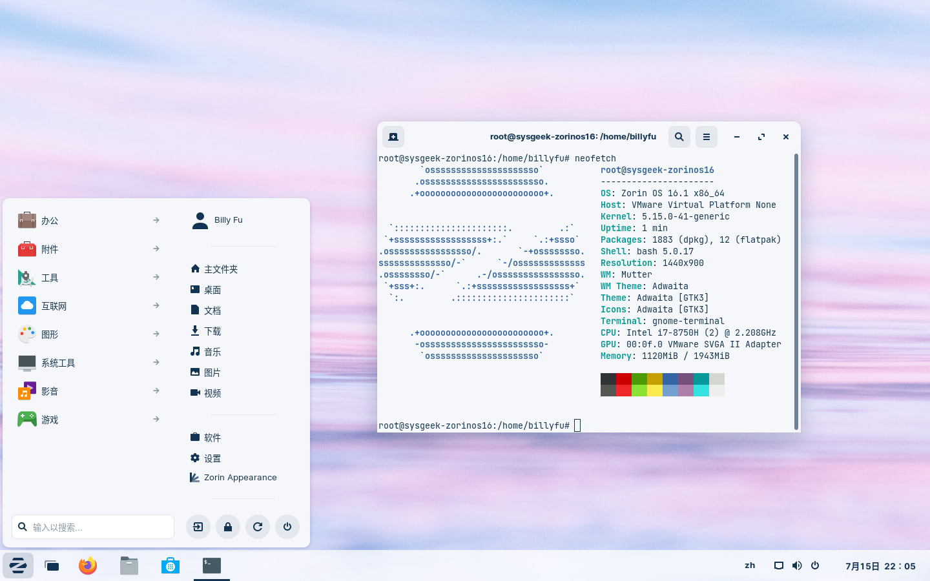The width and height of the screenshot is (930, 581).
Task: Open 文档 documents folder
Action: (205, 311)
